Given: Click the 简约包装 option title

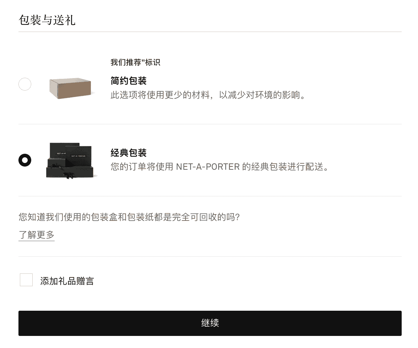Looking at the screenshot, I should (x=128, y=81).
